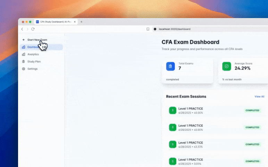Reload the page with the refresh icon
Viewport: 268px width, 167px height.
[33, 29]
